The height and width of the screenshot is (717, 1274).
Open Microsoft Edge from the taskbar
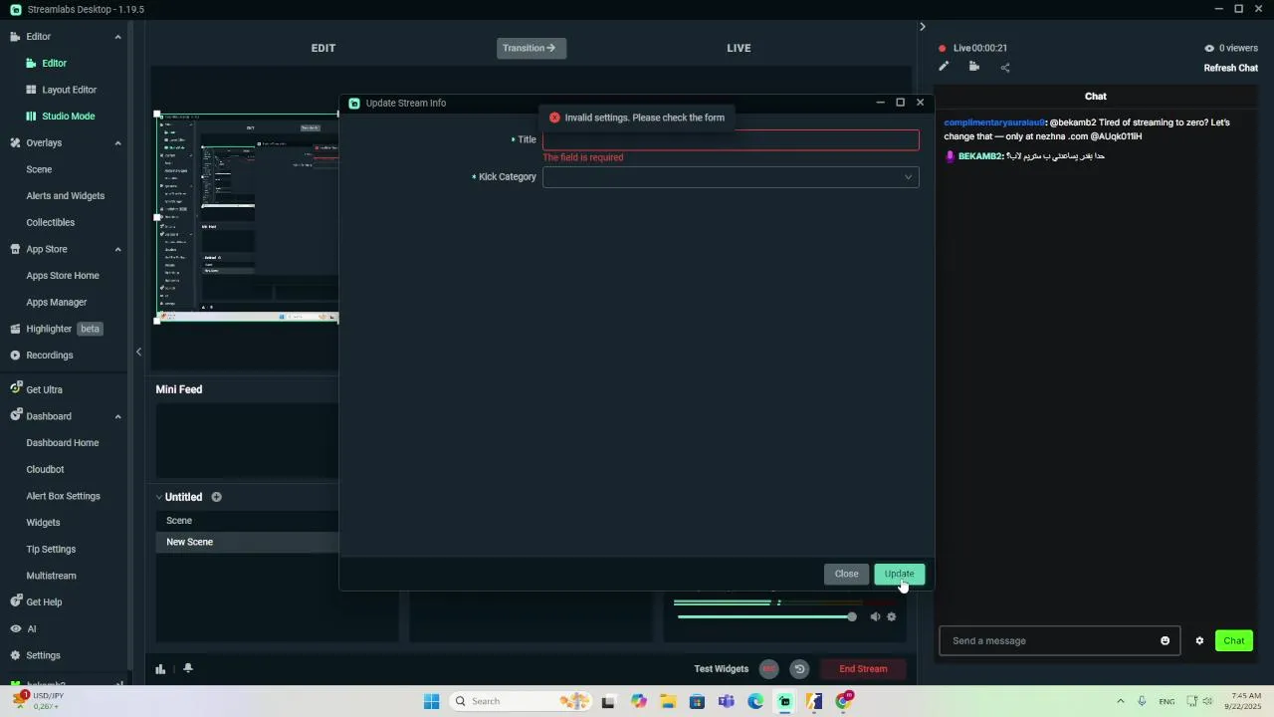[755, 701]
